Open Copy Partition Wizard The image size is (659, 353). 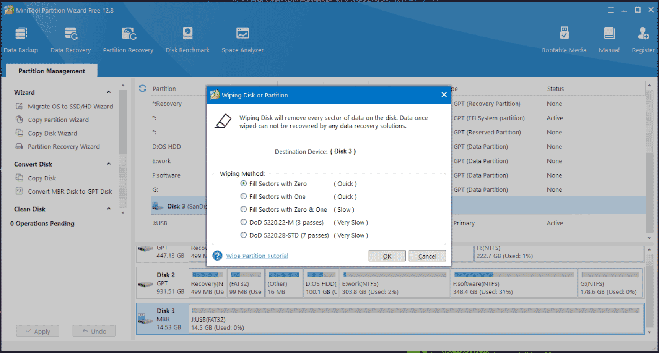click(58, 120)
